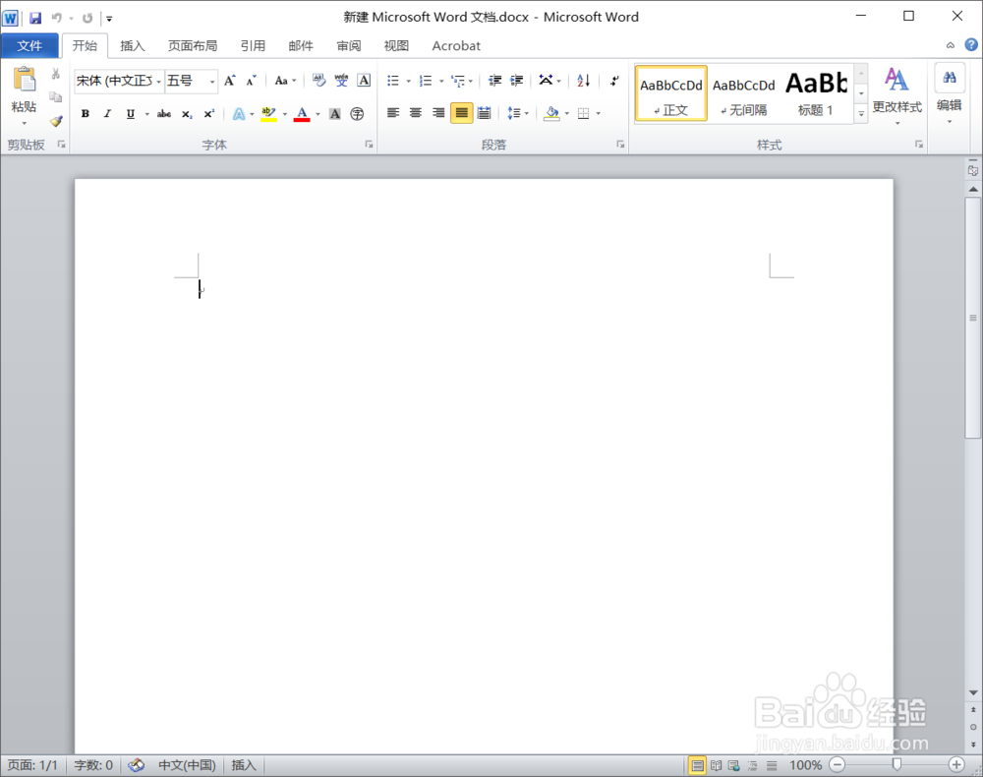Click the Cut scissors icon
983x777 pixels.
tap(56, 74)
